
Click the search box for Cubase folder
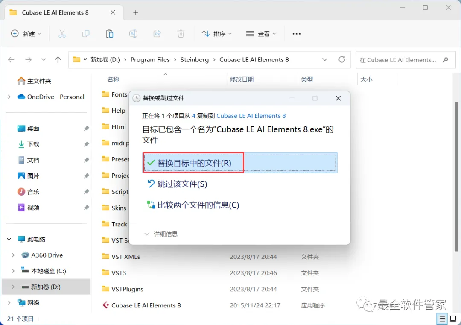[x=406, y=60]
